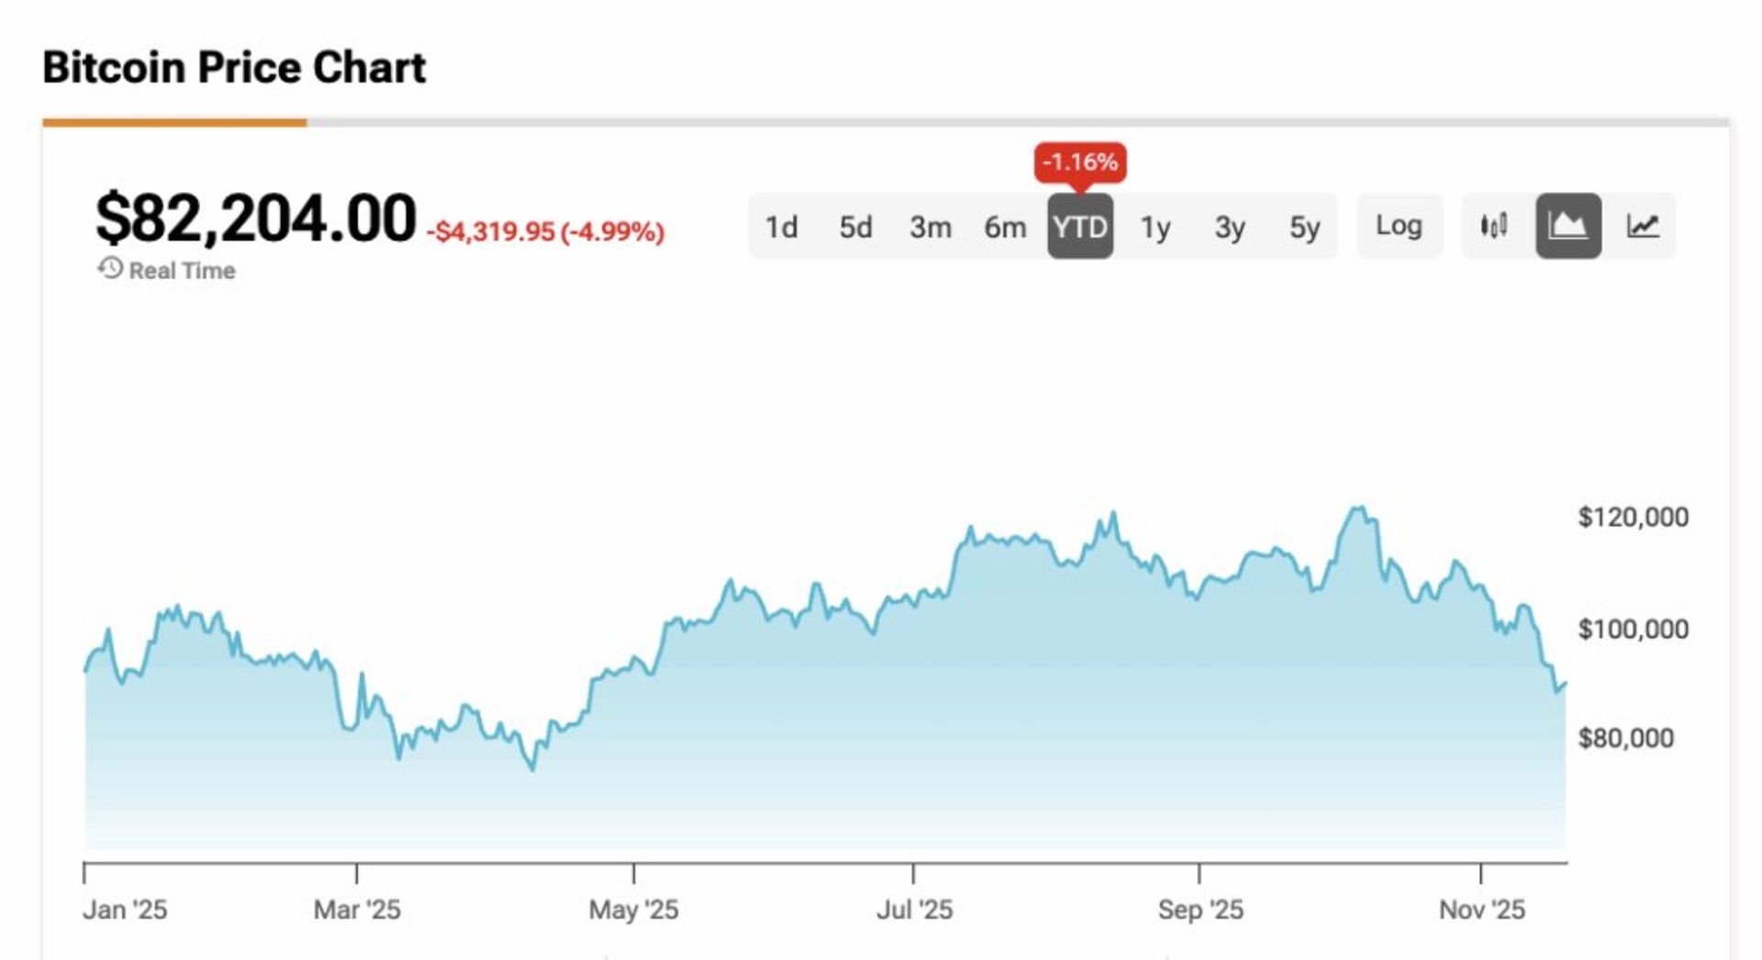Screen dimensions: 1762x960
Task: Click the Bitcoin Price Chart heading
Action: [234, 68]
